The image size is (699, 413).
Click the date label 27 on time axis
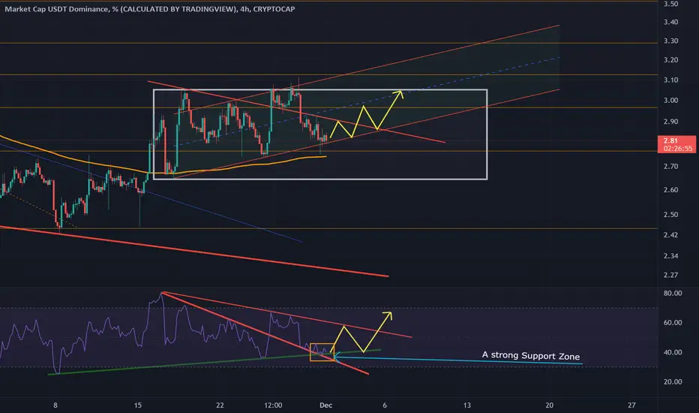point(631,405)
